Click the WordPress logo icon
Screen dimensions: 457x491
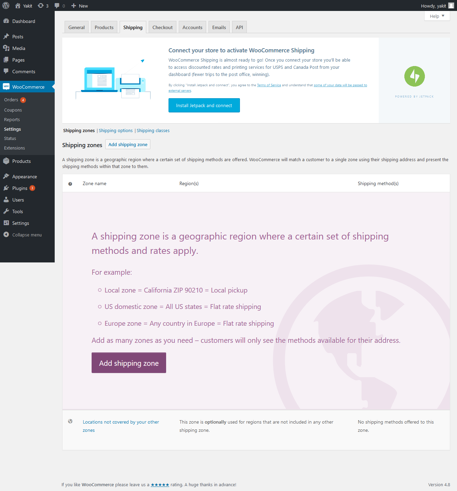point(6,5)
